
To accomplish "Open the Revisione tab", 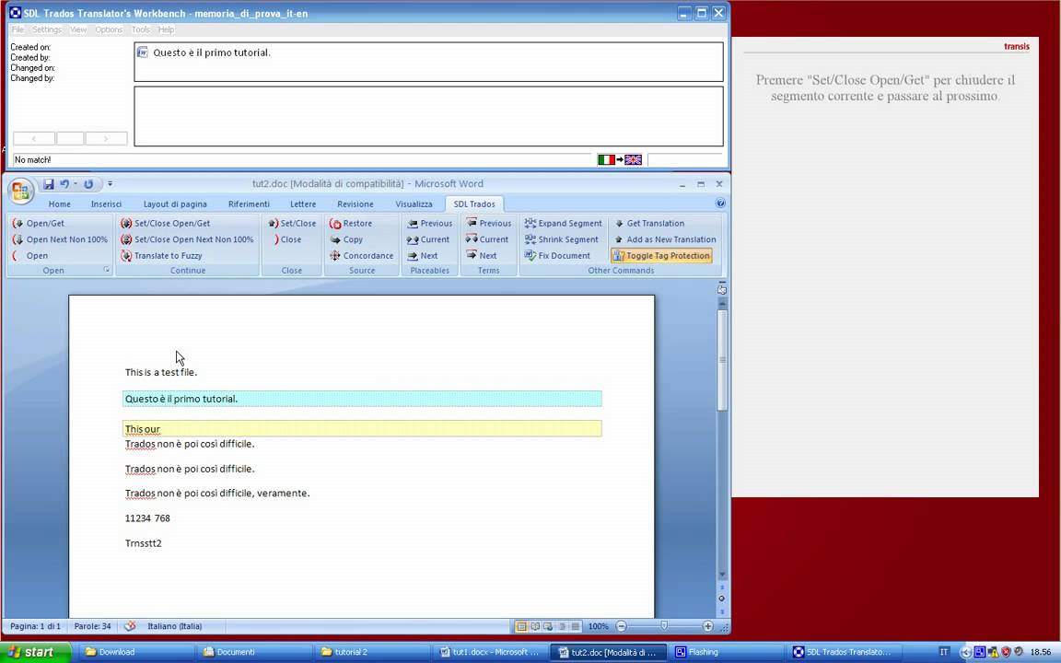I will pyautogui.click(x=356, y=204).
